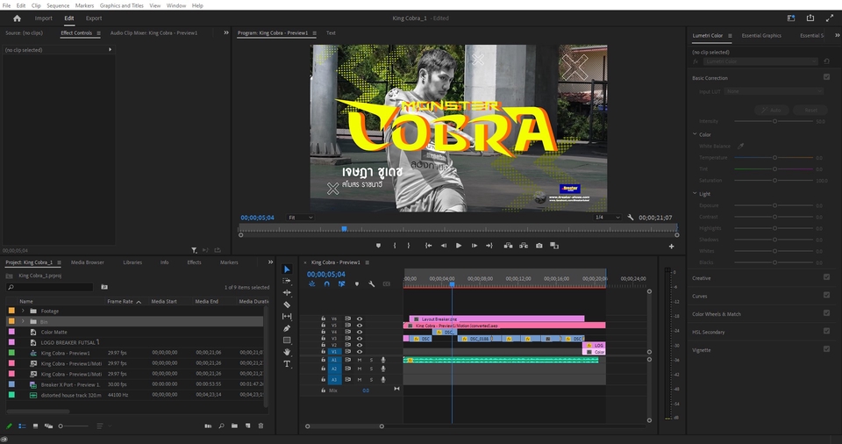Toggle Vignette section checkbox
The height and width of the screenshot is (444, 842).
826,349
